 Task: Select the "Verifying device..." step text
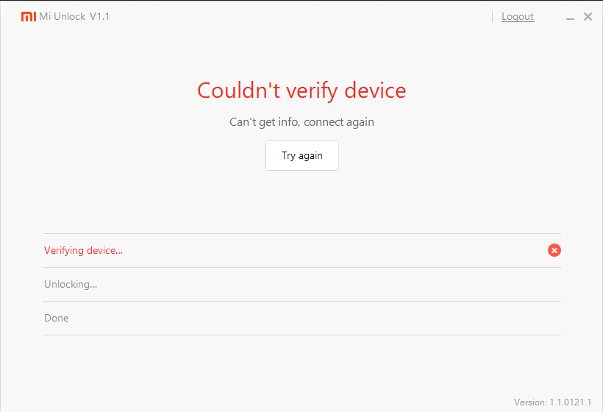83,251
